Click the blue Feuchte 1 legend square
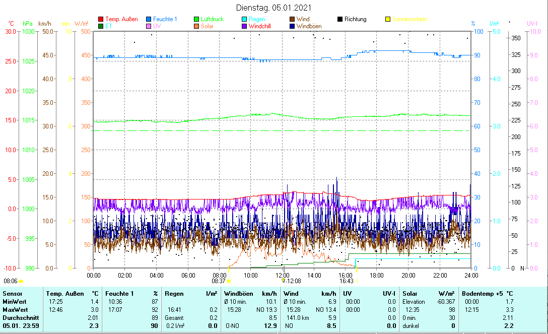This screenshot has height=334, width=548. pyautogui.click(x=149, y=19)
